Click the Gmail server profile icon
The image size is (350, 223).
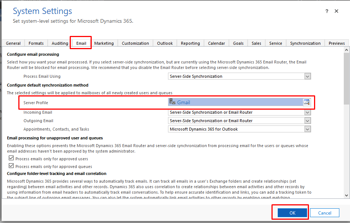pos(172,102)
